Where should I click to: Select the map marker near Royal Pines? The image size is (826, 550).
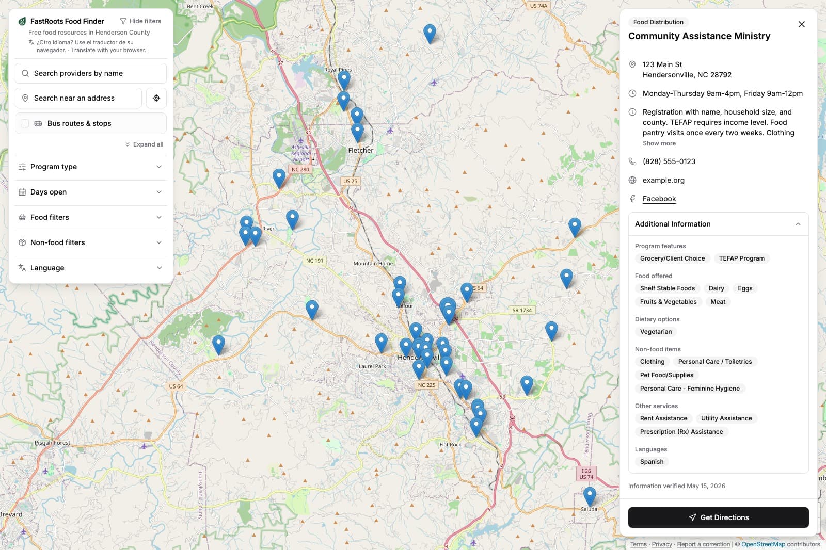(344, 80)
